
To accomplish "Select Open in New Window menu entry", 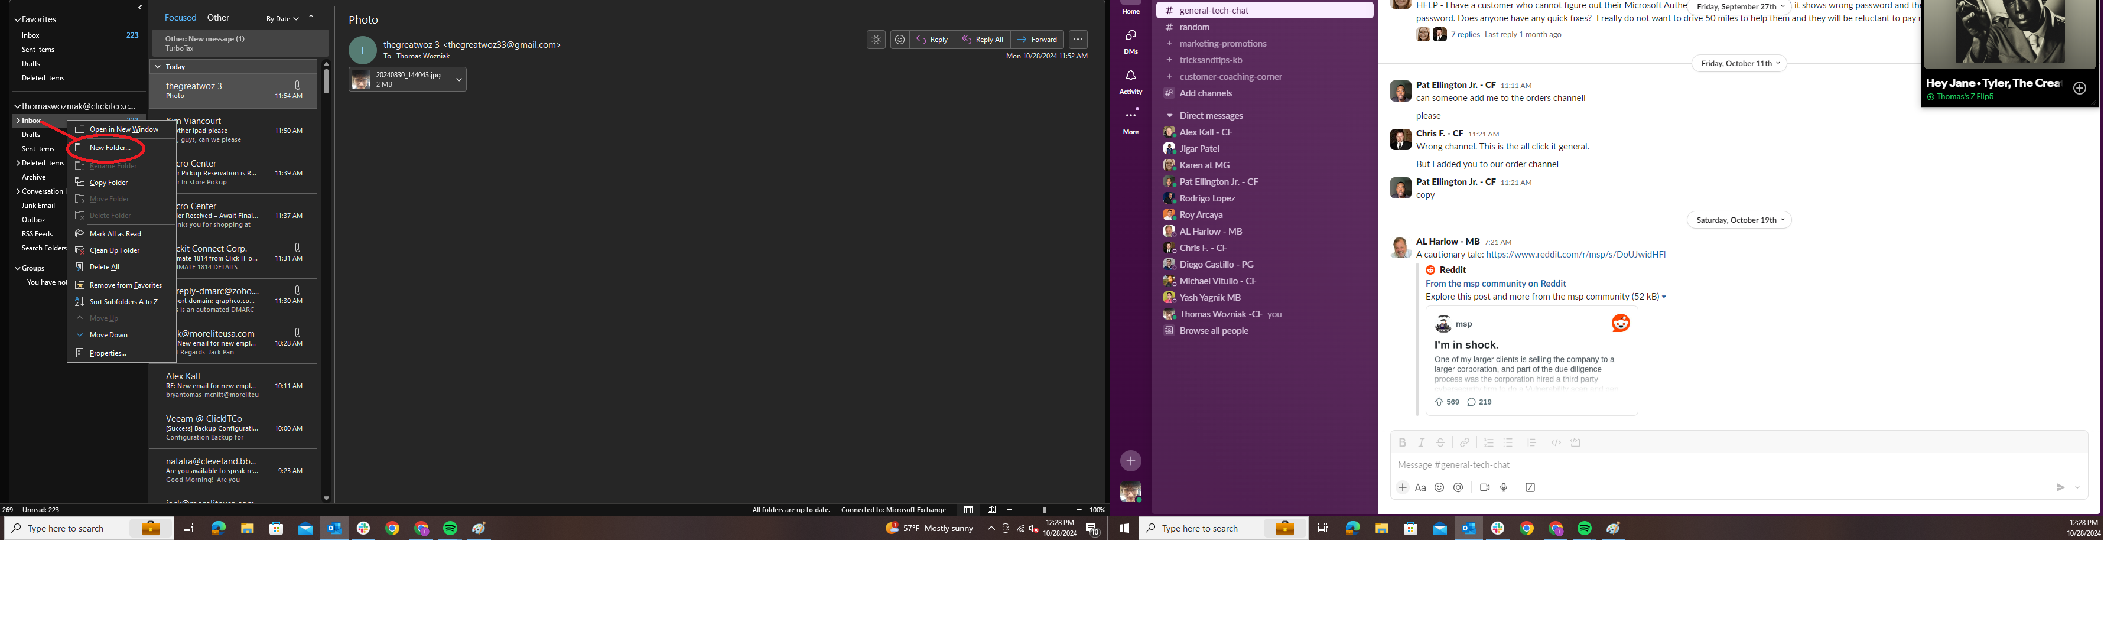I will coord(121,129).
